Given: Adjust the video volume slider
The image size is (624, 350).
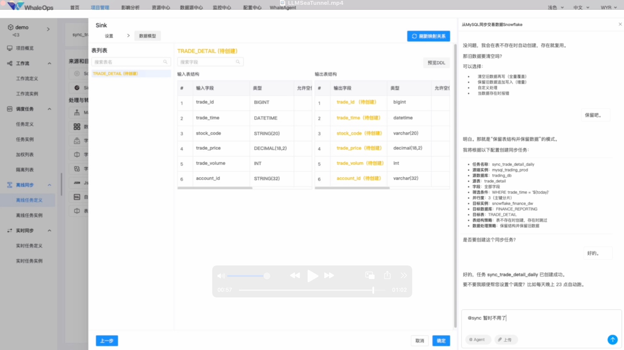Looking at the screenshot, I should pyautogui.click(x=248, y=276).
